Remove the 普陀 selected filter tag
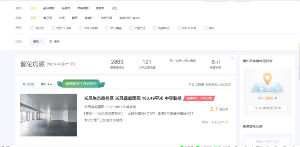 click(41, 42)
